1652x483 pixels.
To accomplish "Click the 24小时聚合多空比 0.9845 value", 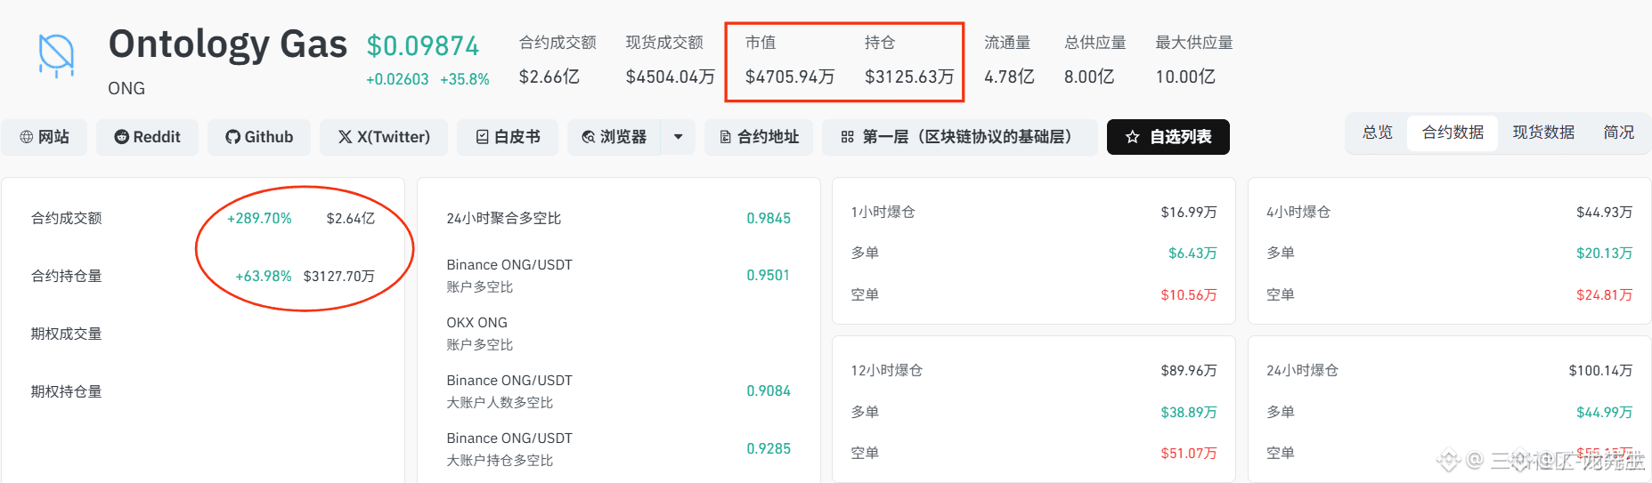I will point(769,219).
